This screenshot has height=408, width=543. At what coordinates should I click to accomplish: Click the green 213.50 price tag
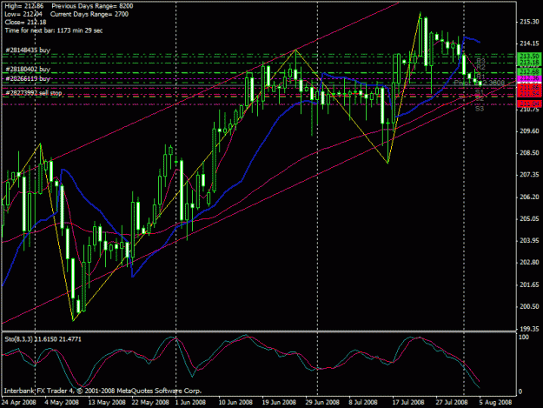(529, 56)
